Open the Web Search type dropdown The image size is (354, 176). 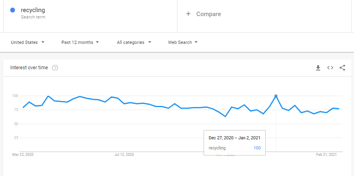(183, 42)
